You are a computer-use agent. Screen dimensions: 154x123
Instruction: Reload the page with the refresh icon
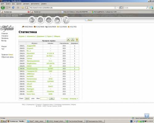coord(13,8)
